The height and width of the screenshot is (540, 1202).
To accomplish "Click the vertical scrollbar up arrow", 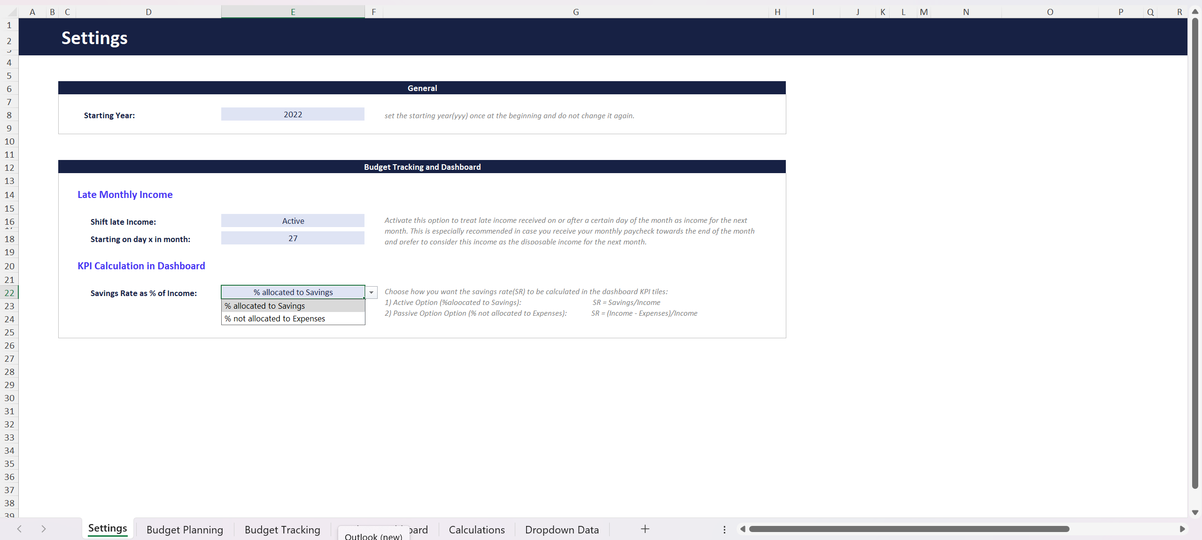I will pos(1194,12).
